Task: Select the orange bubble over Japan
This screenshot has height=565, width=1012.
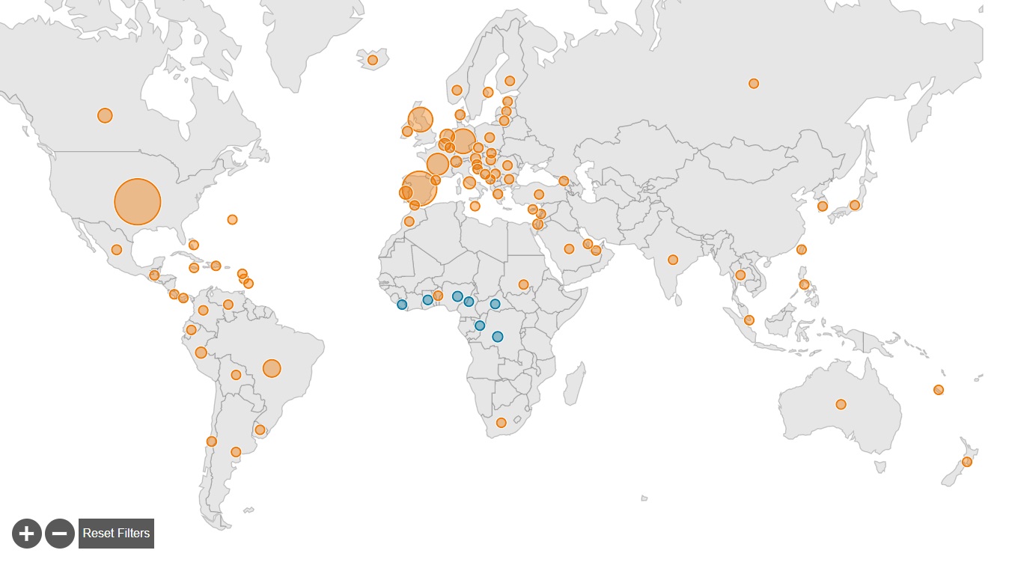Action: [x=855, y=205]
